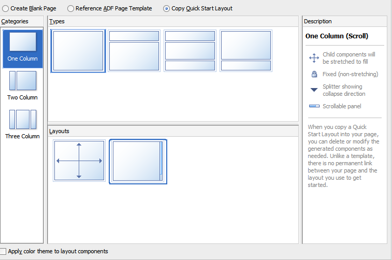Select the body-and-footer layout type thumbnail

pyautogui.click(x=246, y=51)
